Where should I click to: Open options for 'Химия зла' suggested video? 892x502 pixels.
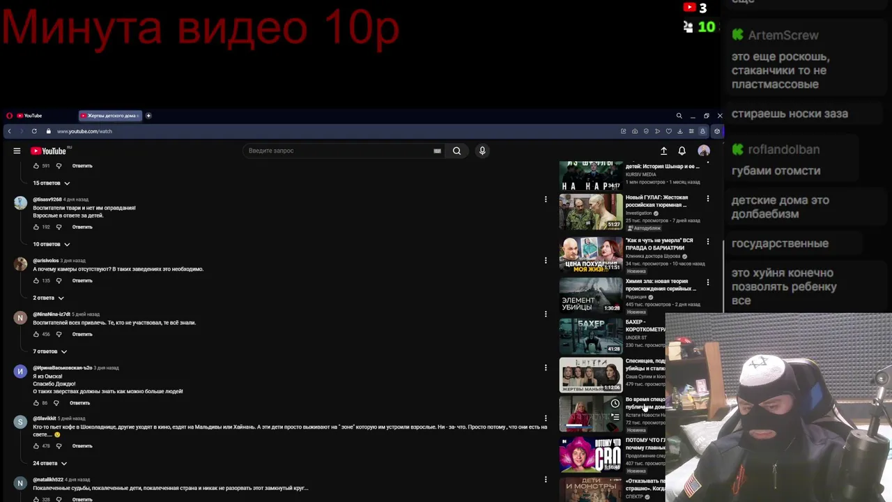pos(708,282)
